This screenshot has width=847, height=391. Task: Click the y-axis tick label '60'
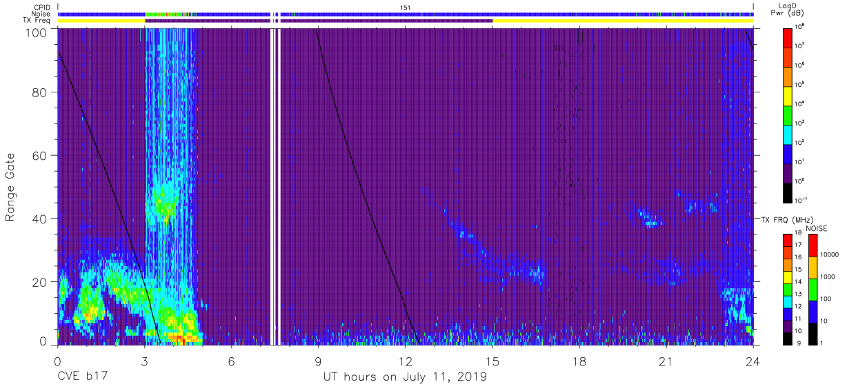coord(40,156)
